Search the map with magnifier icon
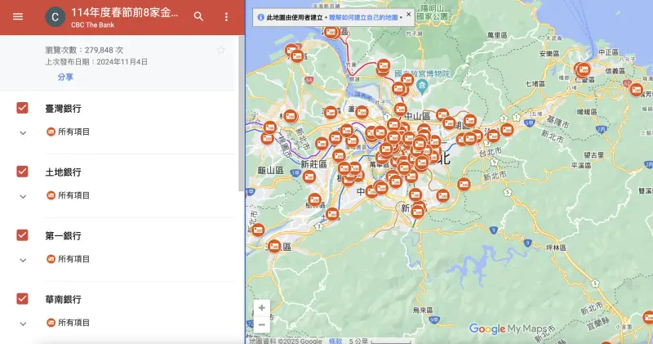The height and width of the screenshot is (344, 653). coord(198,16)
